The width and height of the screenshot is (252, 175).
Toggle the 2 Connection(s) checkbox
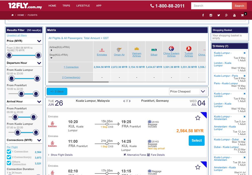point(9,157)
